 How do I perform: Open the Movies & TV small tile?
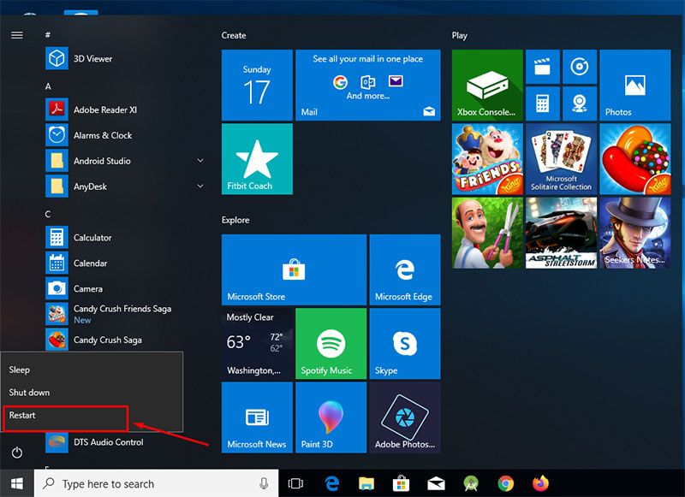tap(543, 67)
